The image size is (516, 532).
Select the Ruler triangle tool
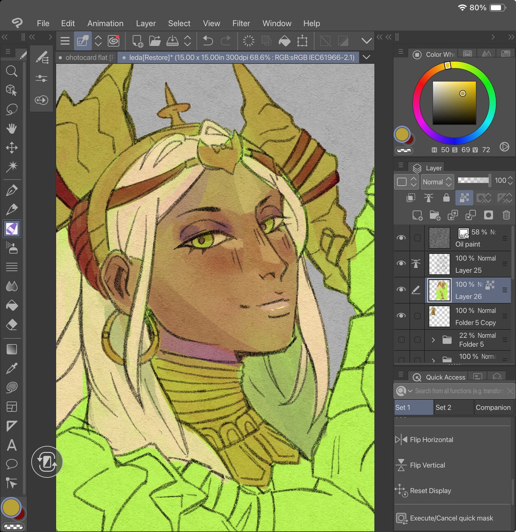[x=12, y=426]
